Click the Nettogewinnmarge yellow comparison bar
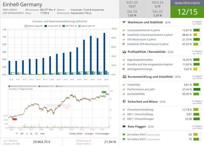 pos(197,69)
